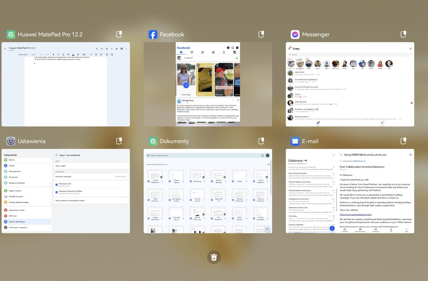Open the Janek Bukowski chat in Messenger
The image size is (428, 281).
(350, 103)
